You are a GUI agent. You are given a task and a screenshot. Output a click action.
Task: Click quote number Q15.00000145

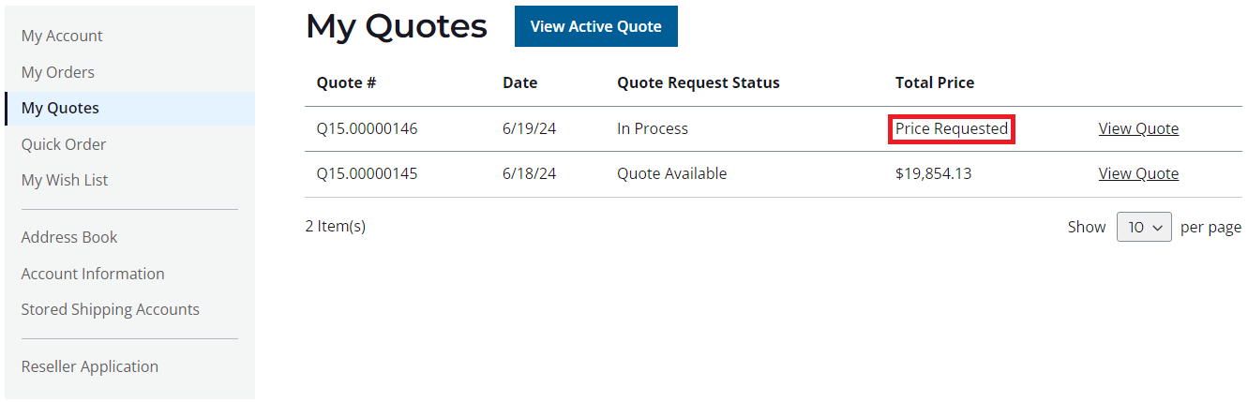(367, 173)
